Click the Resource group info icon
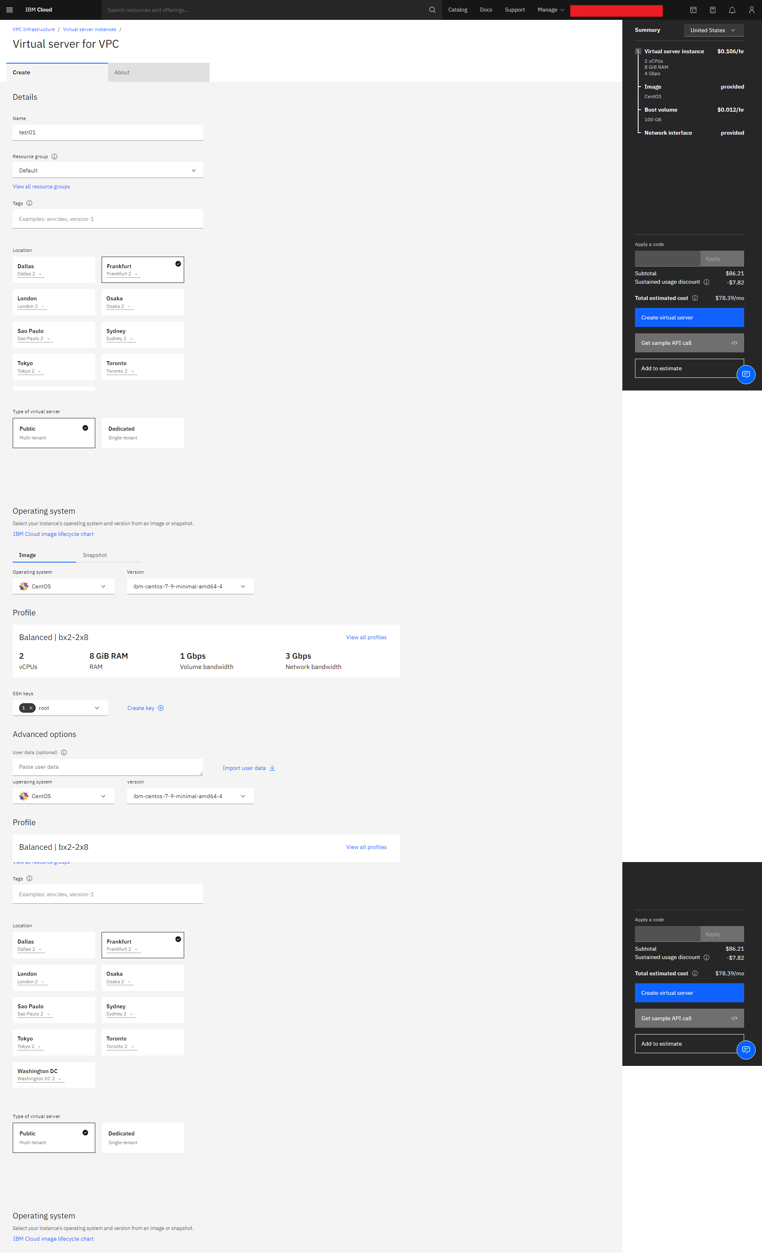This screenshot has width=762, height=1253. 54,157
